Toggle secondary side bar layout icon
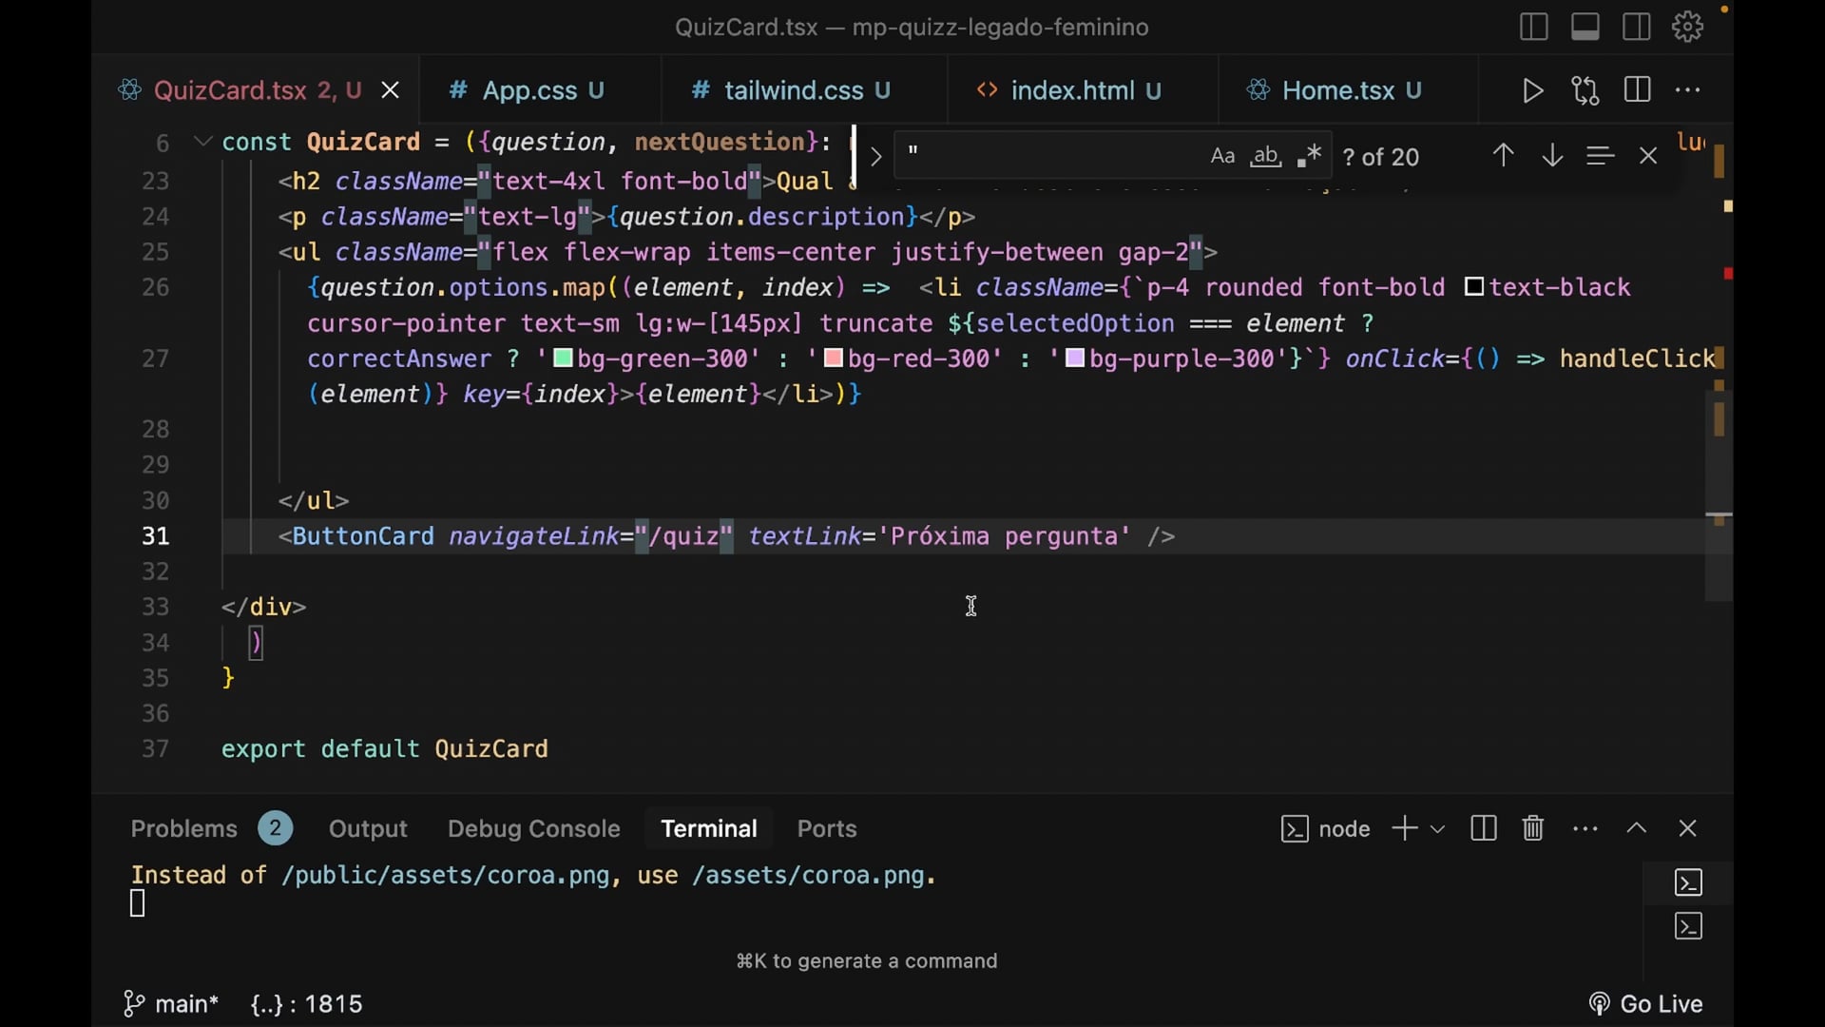The height and width of the screenshot is (1027, 1825). point(1636,27)
